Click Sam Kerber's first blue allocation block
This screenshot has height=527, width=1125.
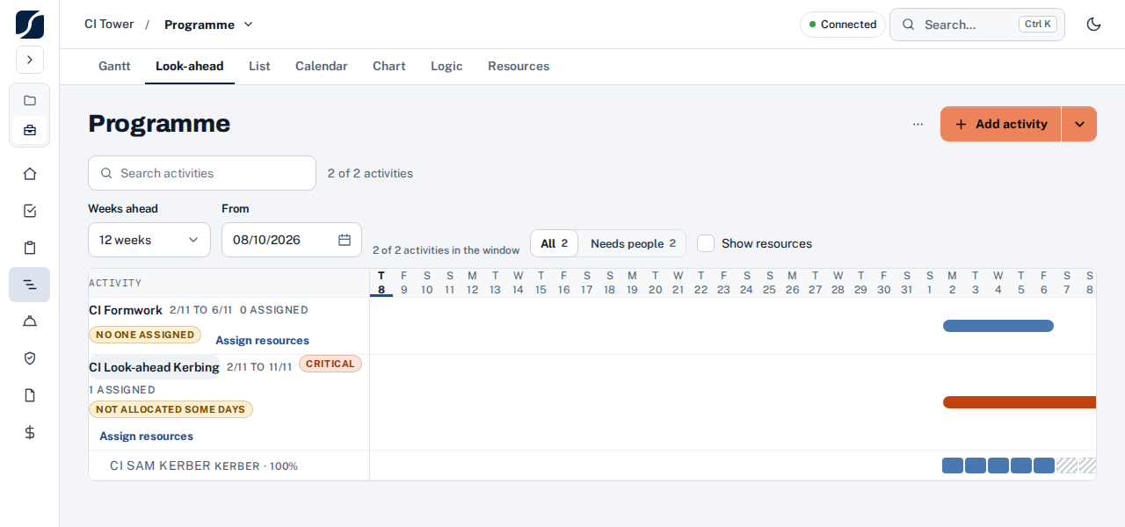click(953, 466)
